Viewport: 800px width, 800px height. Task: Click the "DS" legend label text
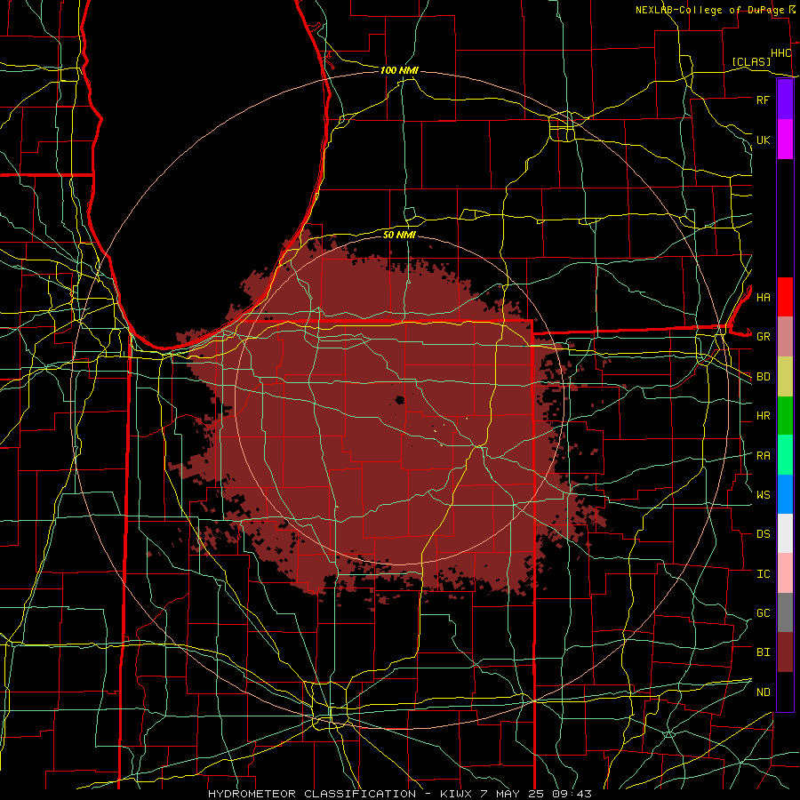[x=763, y=533]
